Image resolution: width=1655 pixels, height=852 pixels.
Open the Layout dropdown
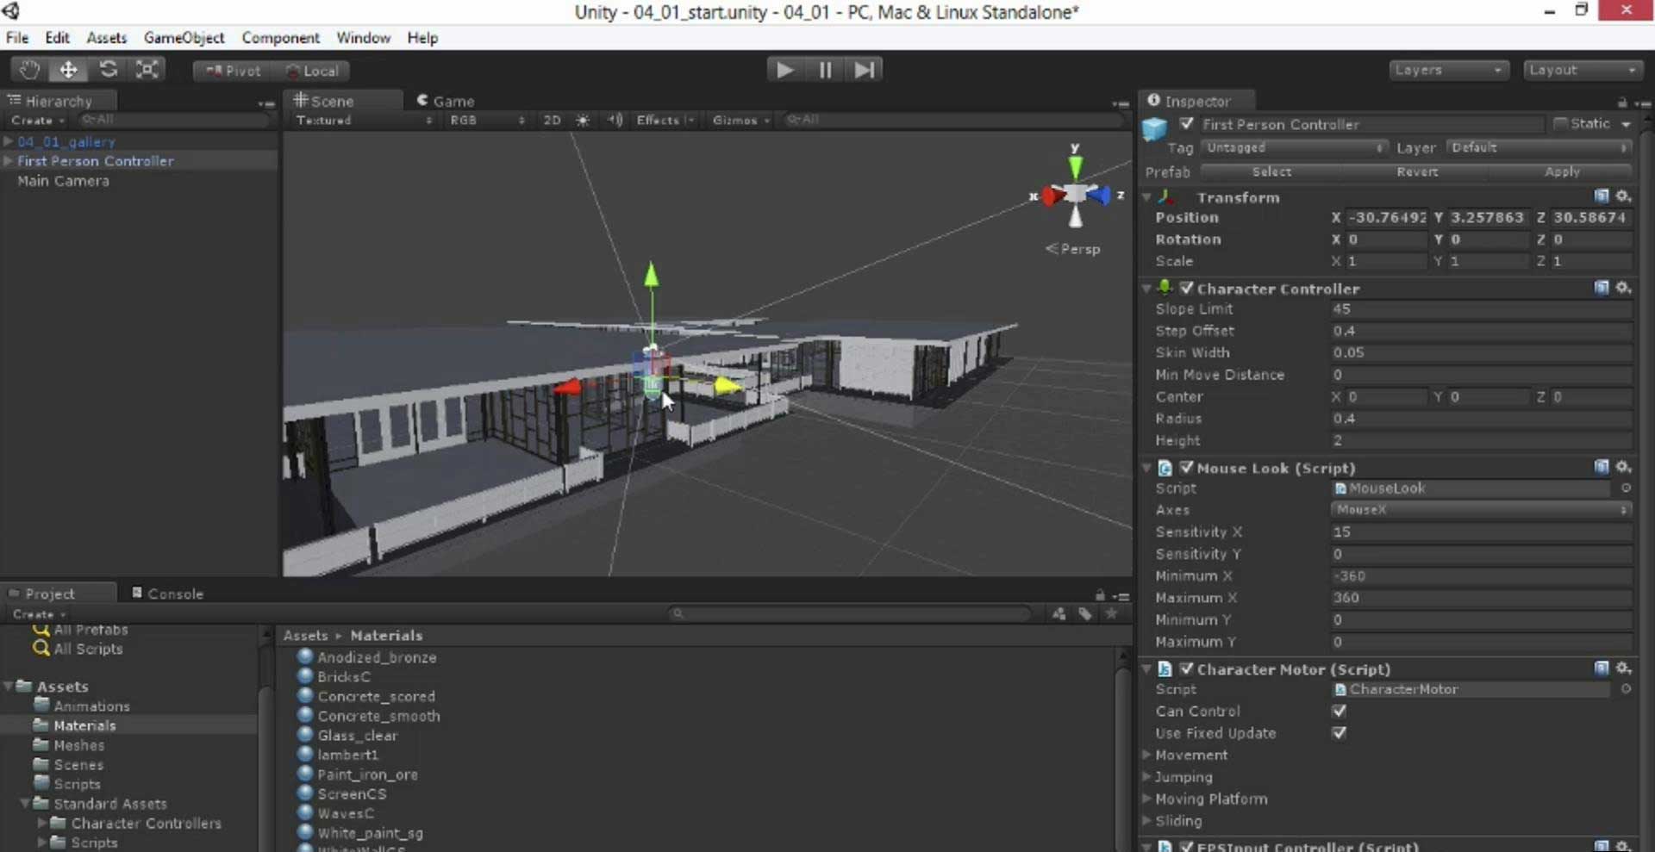1583,70
